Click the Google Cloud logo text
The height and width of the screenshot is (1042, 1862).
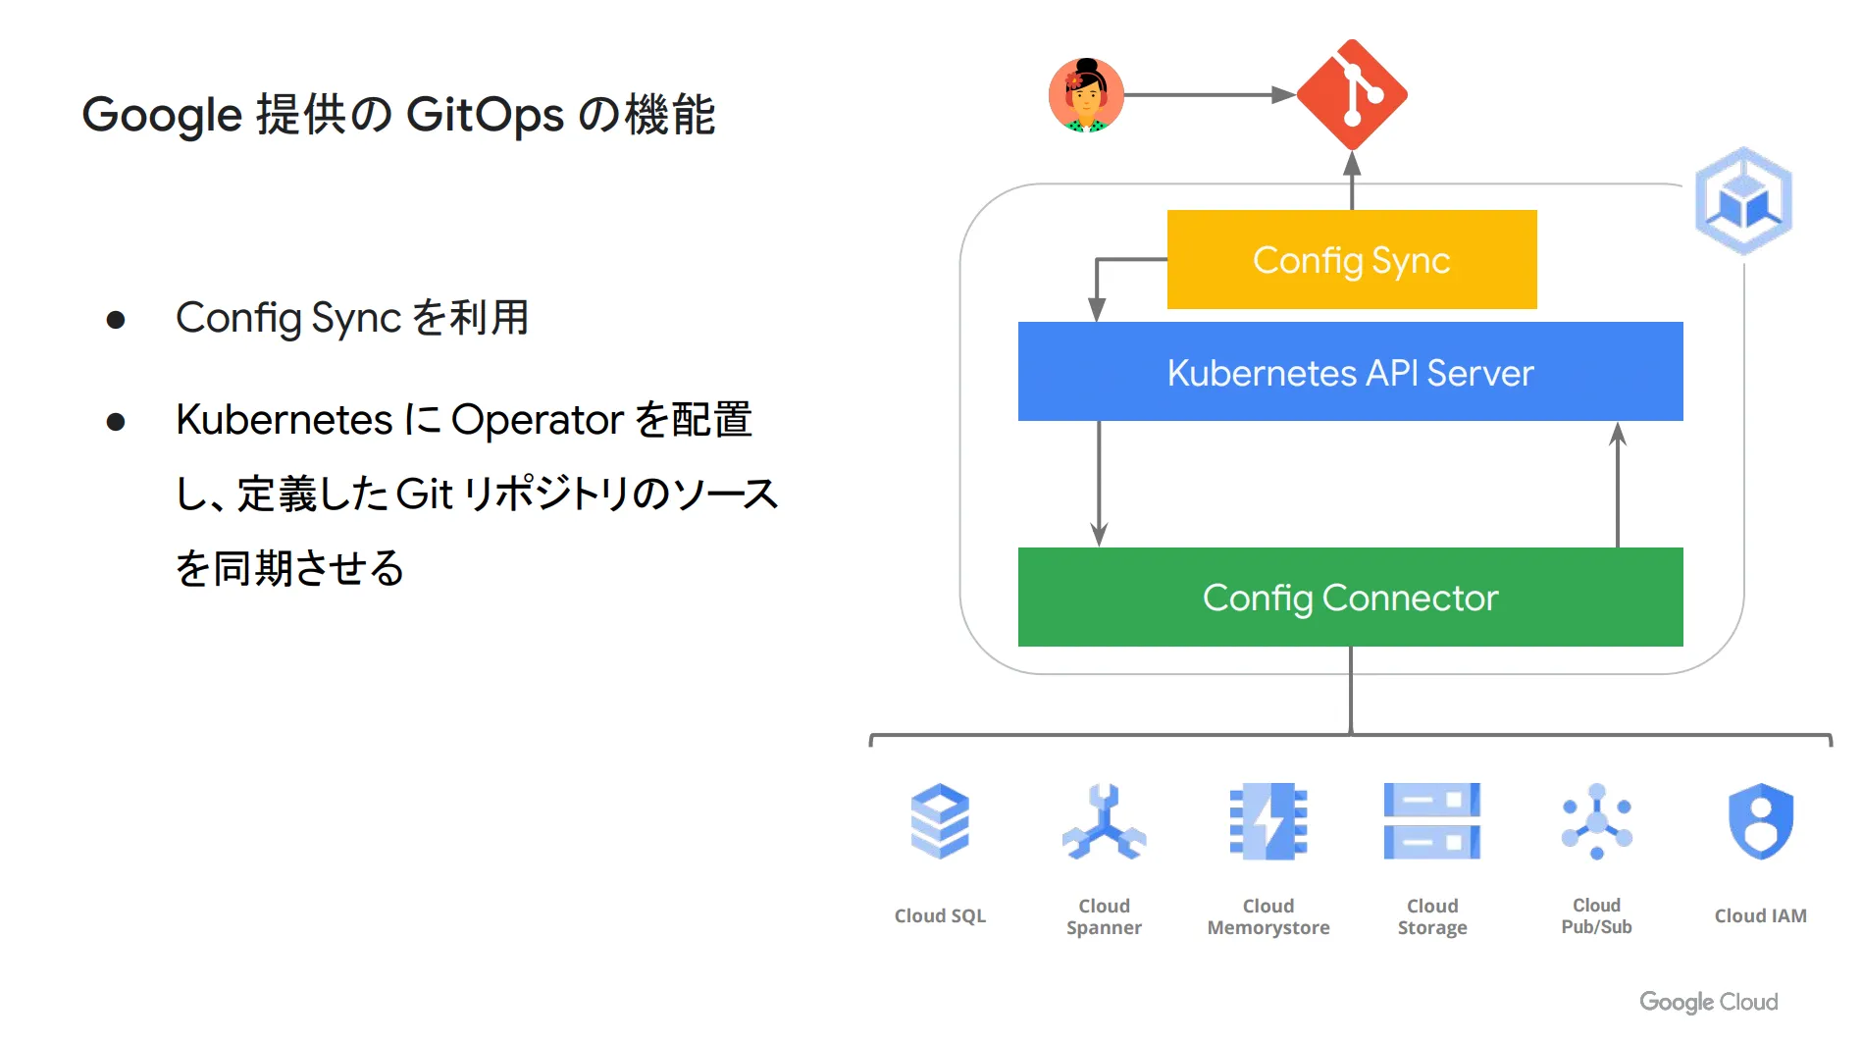point(1709,1002)
